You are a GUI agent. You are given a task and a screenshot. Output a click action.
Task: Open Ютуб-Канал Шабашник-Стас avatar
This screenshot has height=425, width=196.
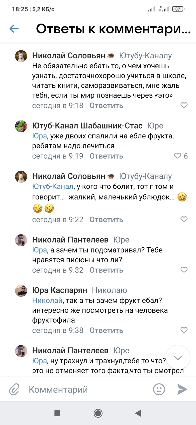(x=21, y=126)
